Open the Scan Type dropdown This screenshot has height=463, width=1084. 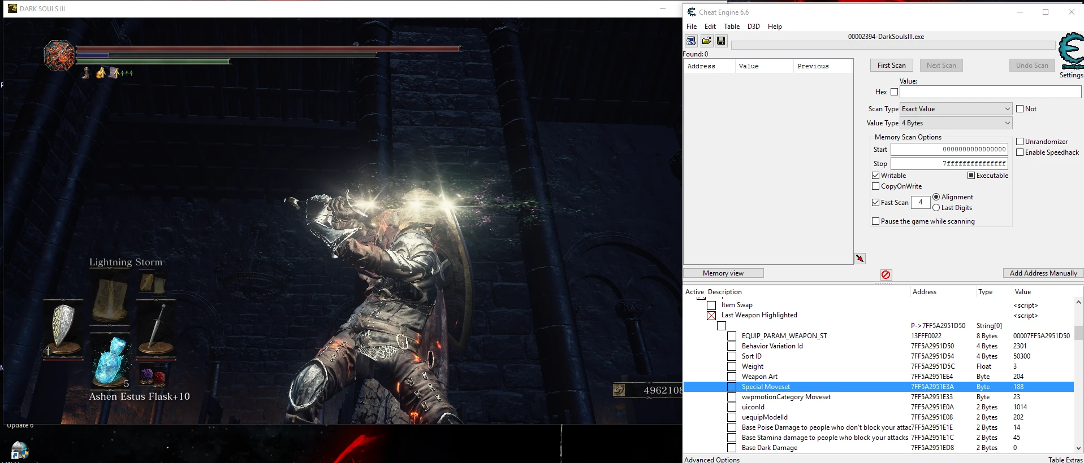pos(956,109)
